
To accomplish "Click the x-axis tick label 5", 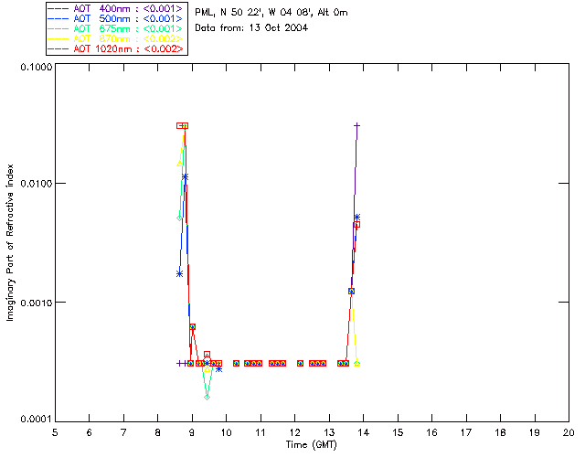I will click(55, 432).
